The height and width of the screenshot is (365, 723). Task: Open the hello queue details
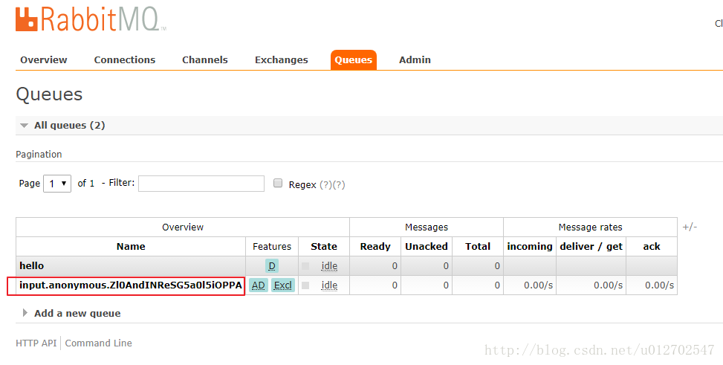click(x=32, y=266)
